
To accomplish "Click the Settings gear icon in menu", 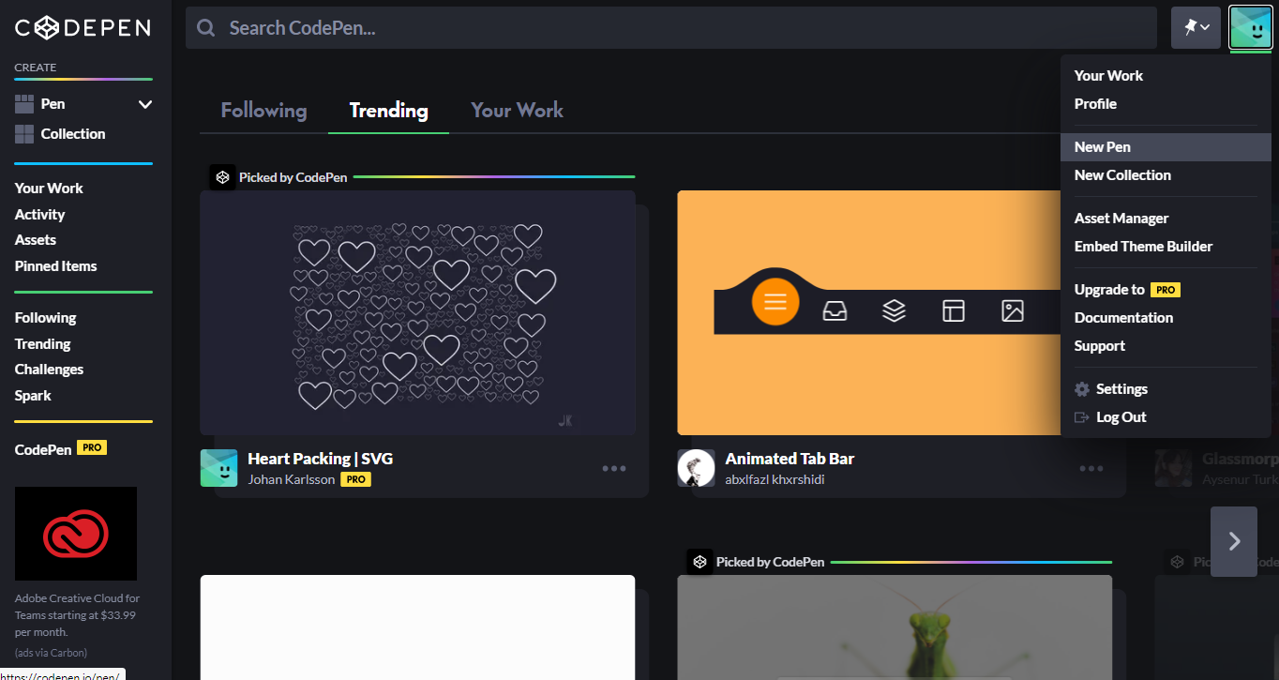I will tap(1082, 389).
